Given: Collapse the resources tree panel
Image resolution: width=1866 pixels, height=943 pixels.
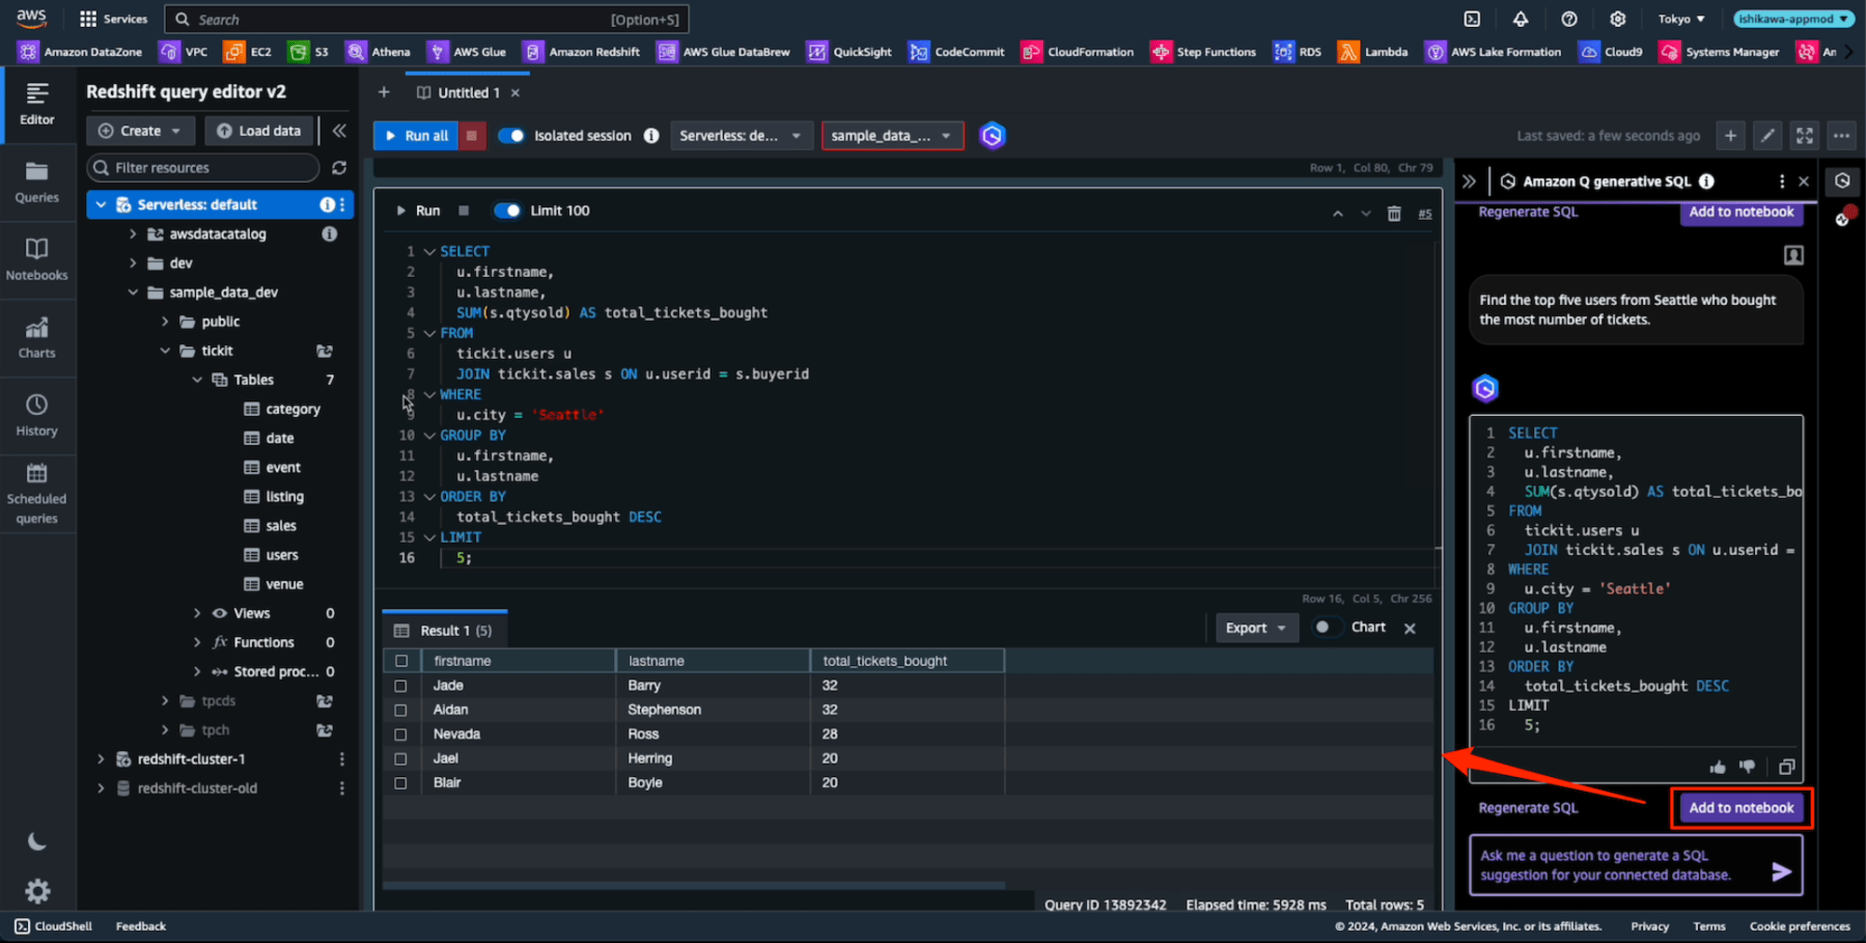Looking at the screenshot, I should click(x=340, y=131).
